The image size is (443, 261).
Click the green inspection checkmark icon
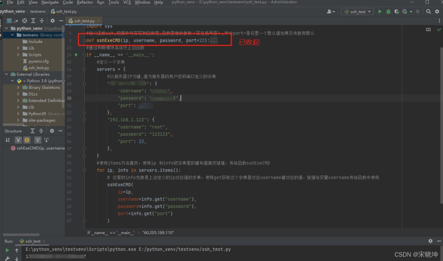point(439,29)
